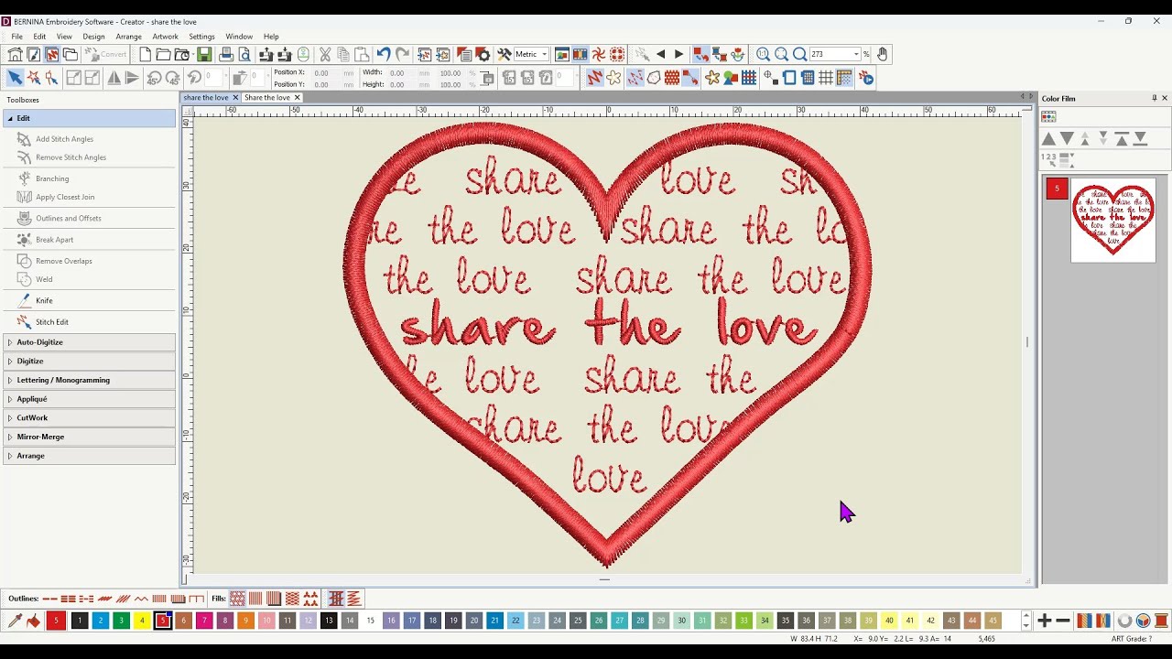
Task: Open the File menu
Action: click(x=16, y=37)
